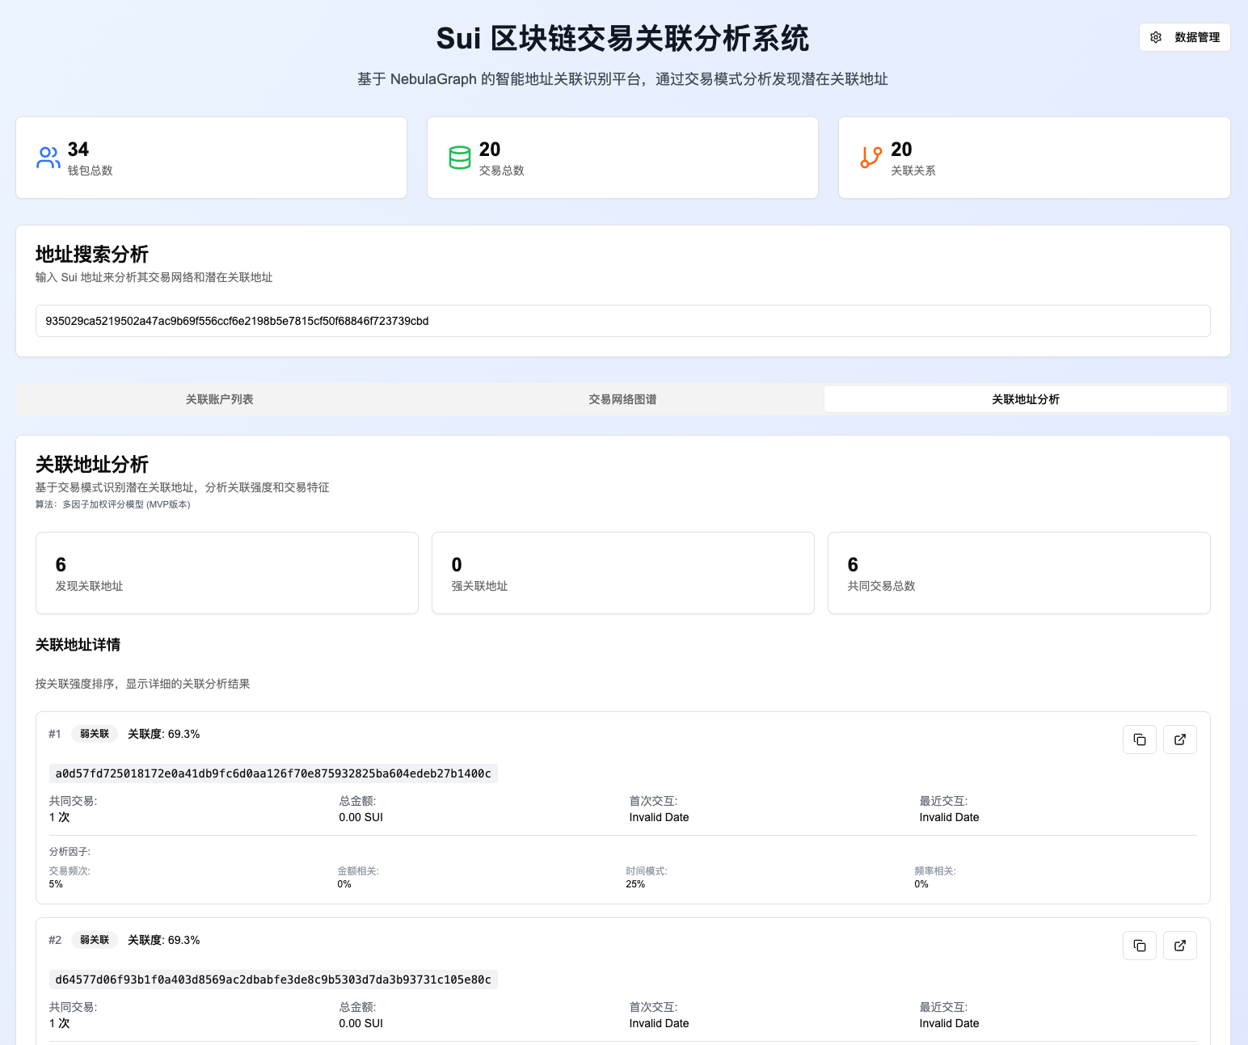Click the d64577 address code chip
Screen dimensions: 1248x1045
(273, 979)
